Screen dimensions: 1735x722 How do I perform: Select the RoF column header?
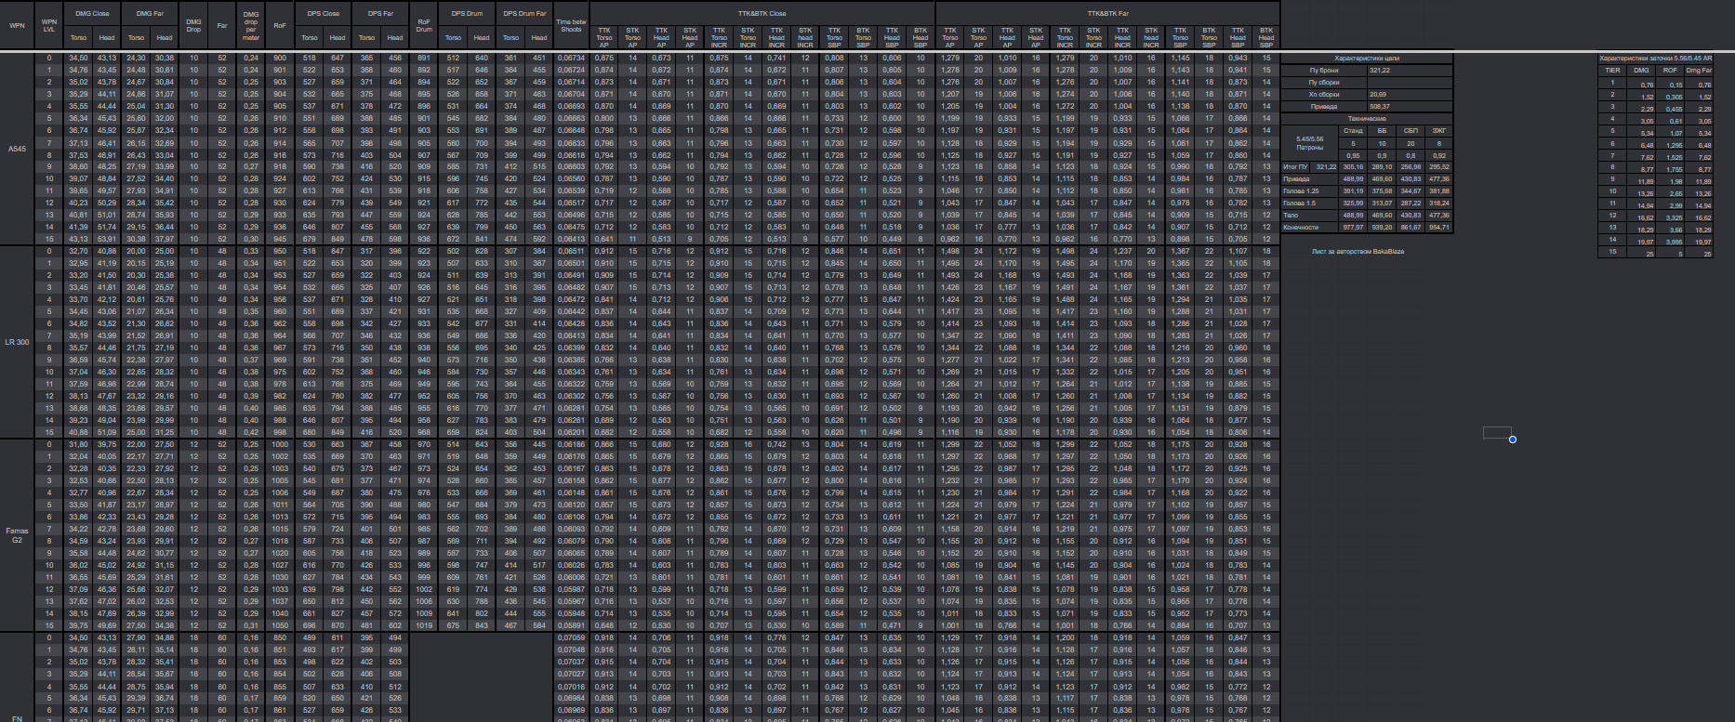[x=280, y=25]
